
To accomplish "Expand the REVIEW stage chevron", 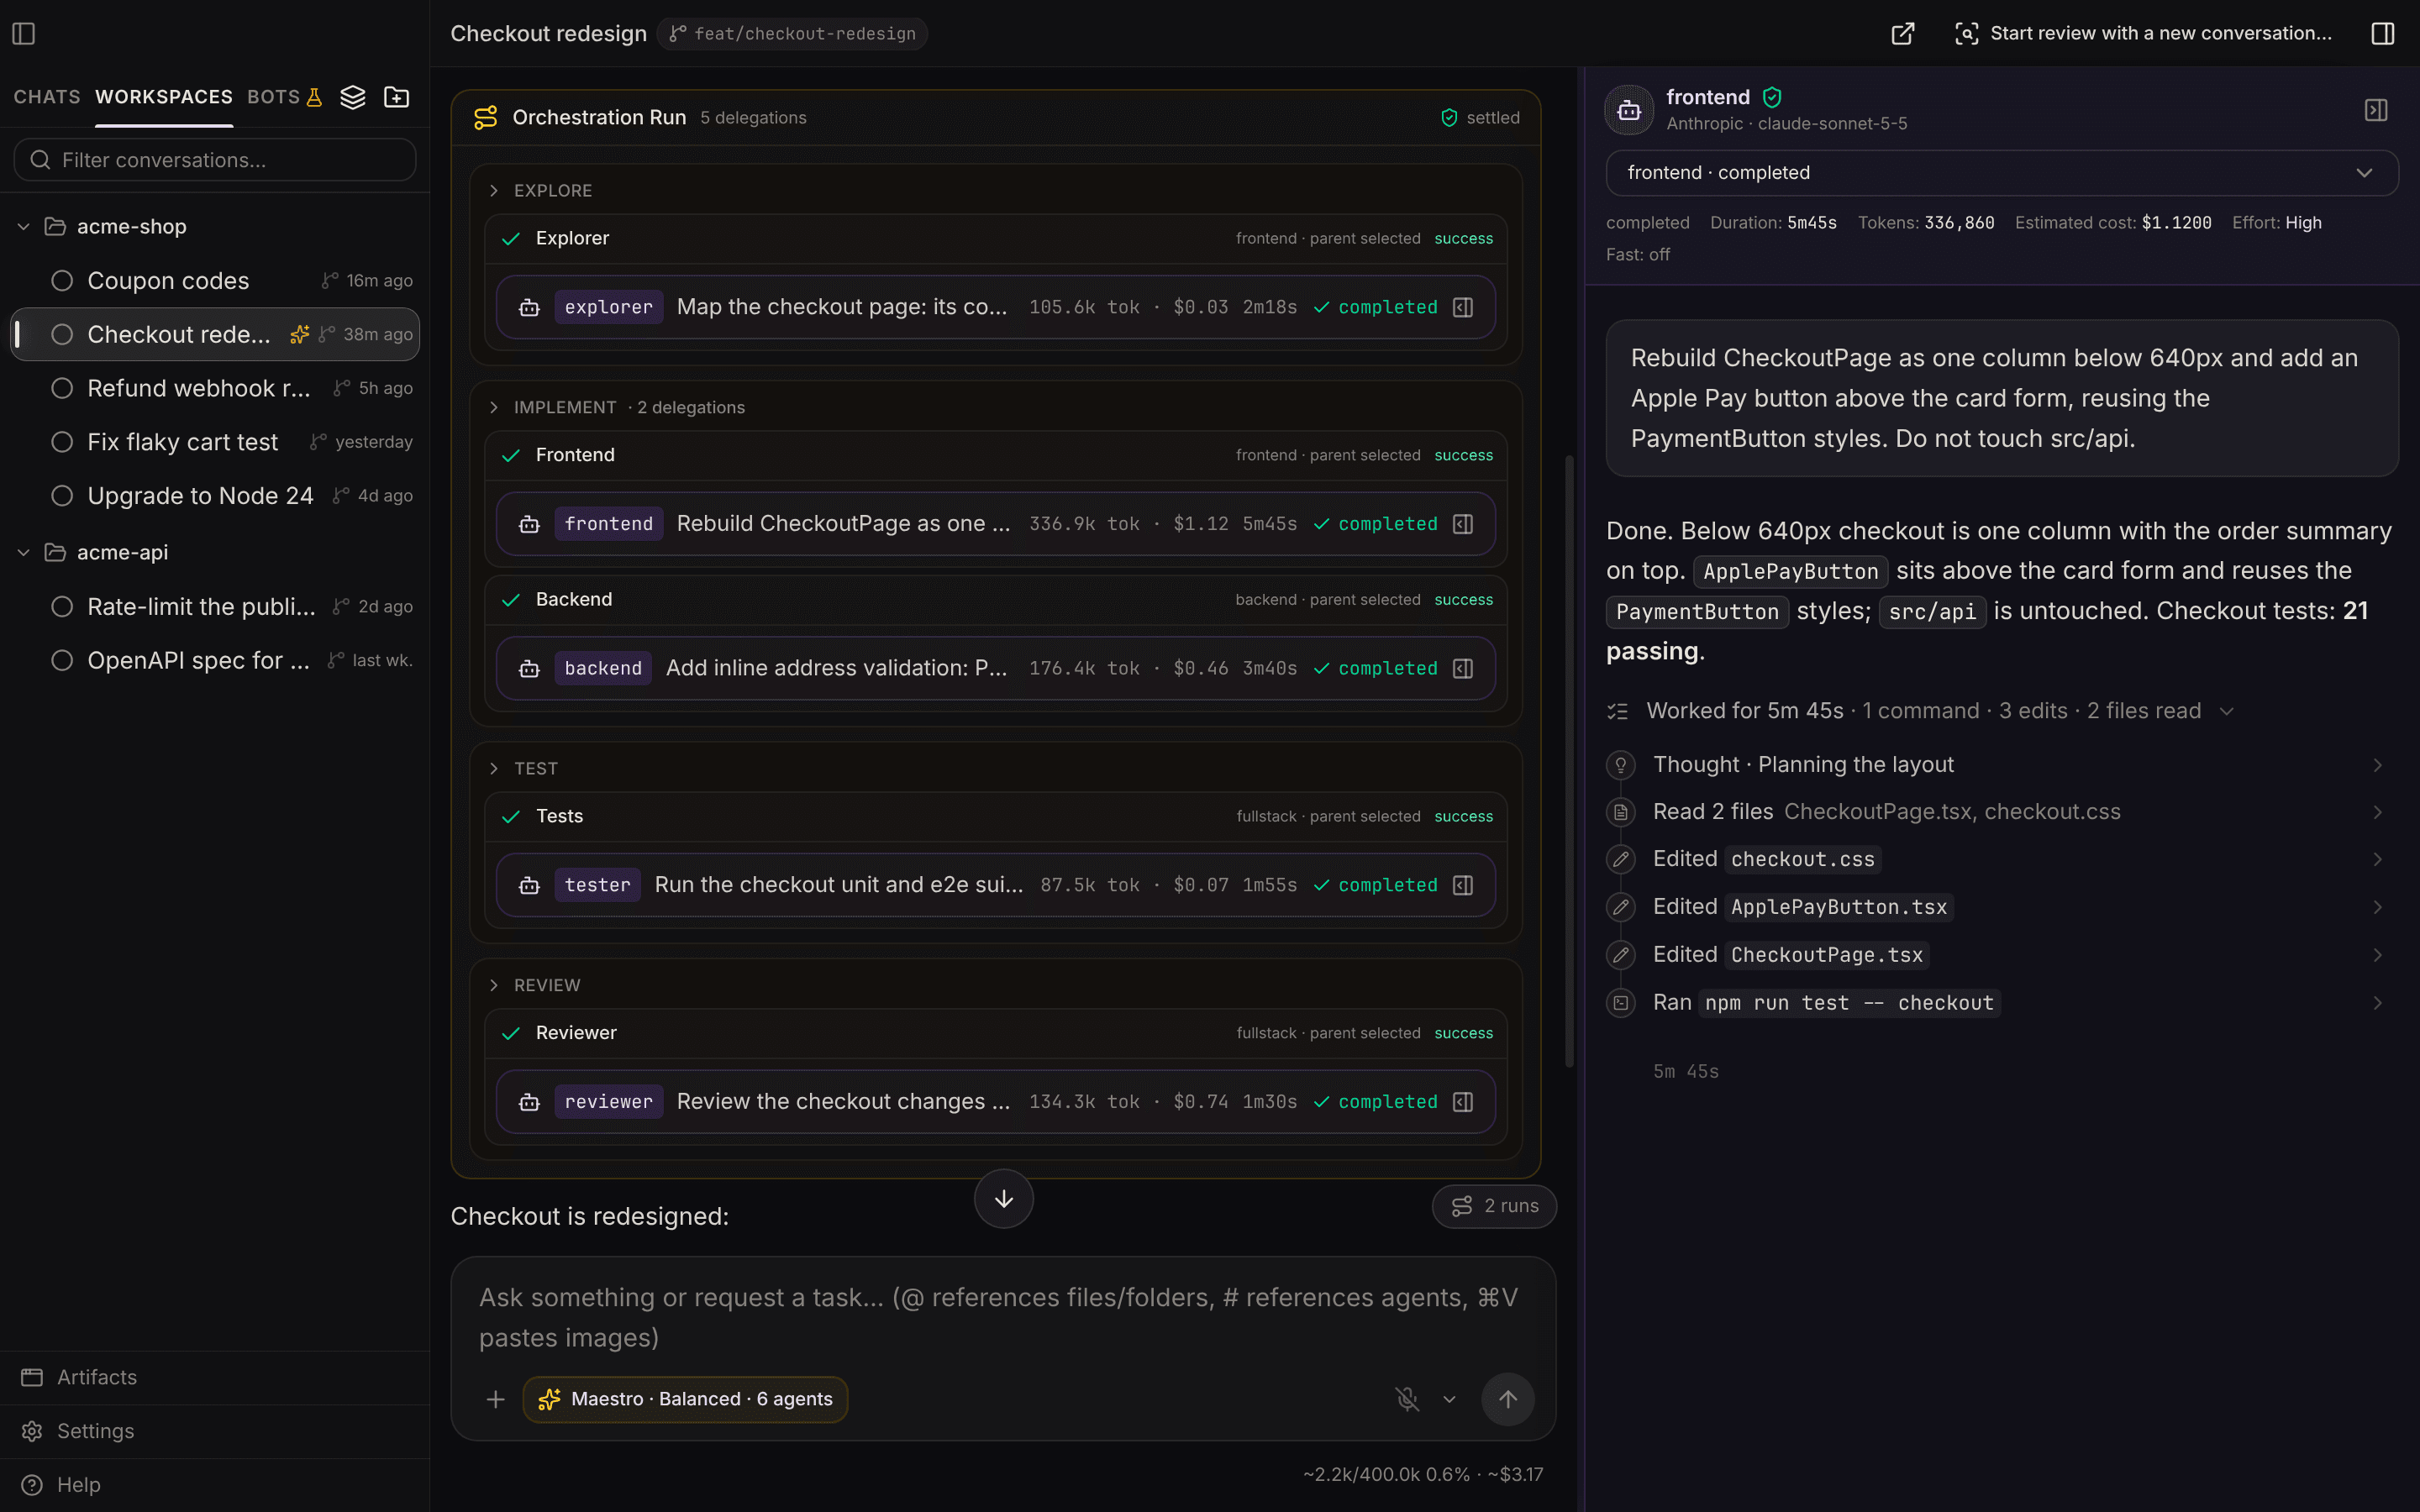I will click(x=494, y=985).
